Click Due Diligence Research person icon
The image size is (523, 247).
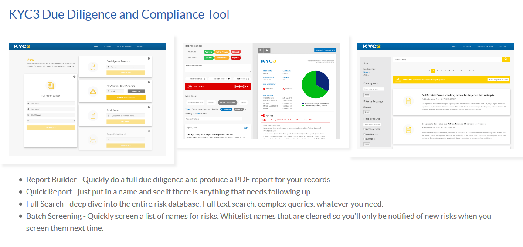pos(93,67)
